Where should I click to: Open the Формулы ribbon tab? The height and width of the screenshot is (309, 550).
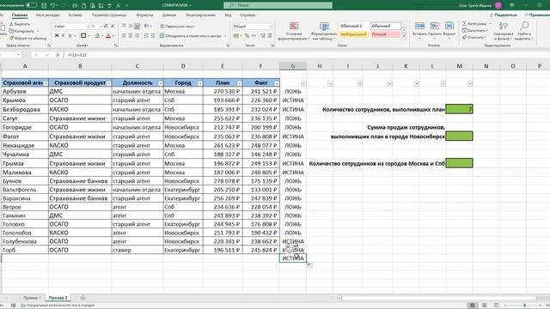click(145, 15)
